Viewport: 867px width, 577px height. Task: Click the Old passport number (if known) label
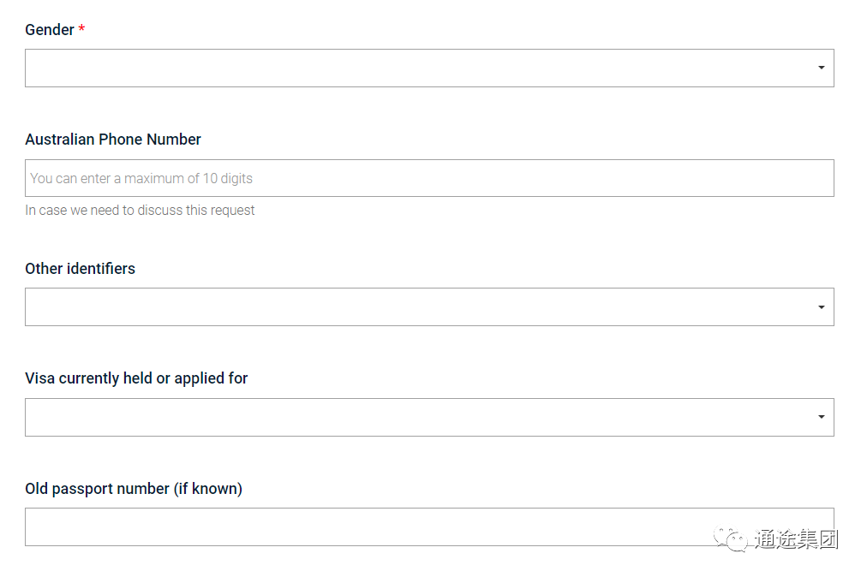point(134,489)
